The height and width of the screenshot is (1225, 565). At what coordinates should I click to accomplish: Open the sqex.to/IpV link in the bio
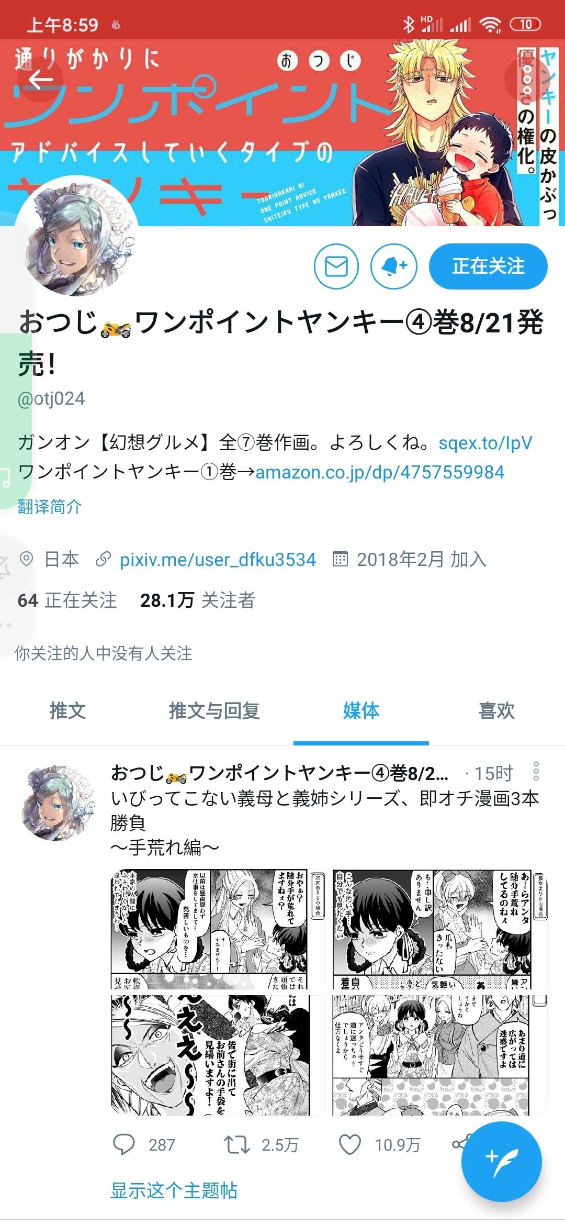pos(485,443)
